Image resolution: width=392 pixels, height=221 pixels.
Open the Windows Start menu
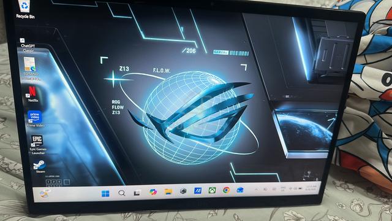click(105, 193)
